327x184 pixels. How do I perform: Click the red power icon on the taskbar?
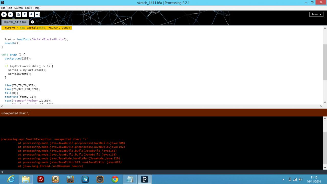pyautogui.click(x=41, y=179)
